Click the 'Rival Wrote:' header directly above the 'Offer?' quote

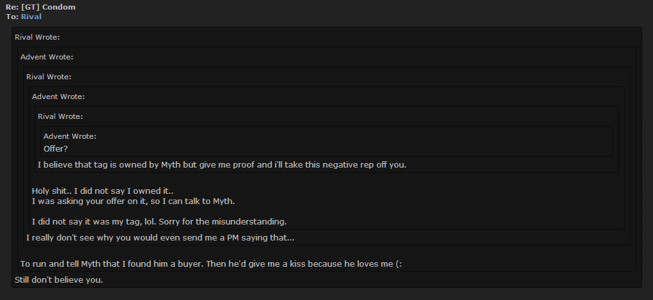(60, 116)
